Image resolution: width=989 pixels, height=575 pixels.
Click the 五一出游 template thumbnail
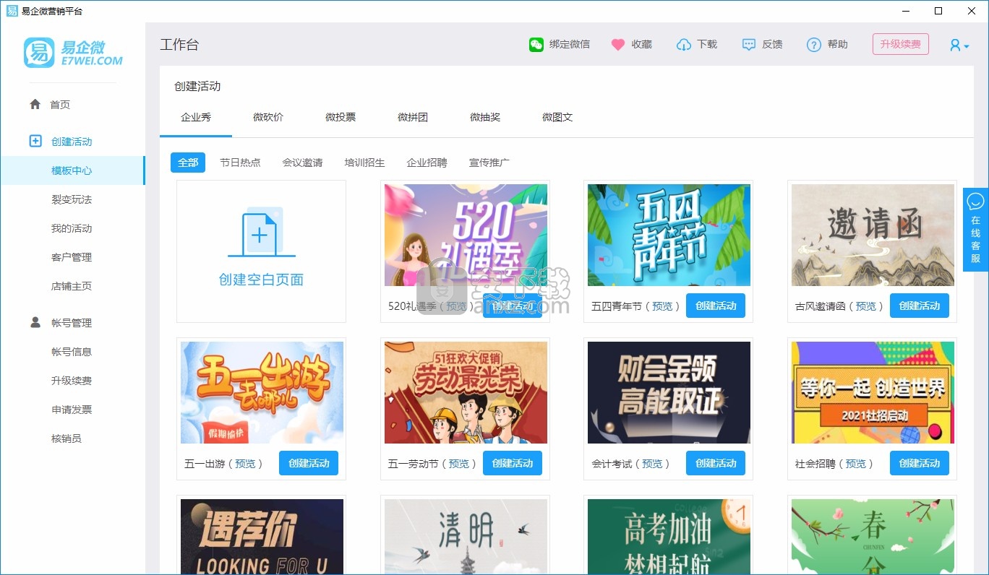coord(262,392)
